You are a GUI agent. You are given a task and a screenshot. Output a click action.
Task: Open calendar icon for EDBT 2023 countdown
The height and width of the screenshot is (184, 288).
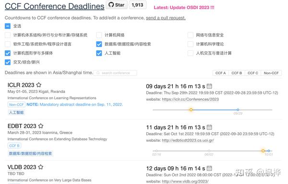pos(209,127)
